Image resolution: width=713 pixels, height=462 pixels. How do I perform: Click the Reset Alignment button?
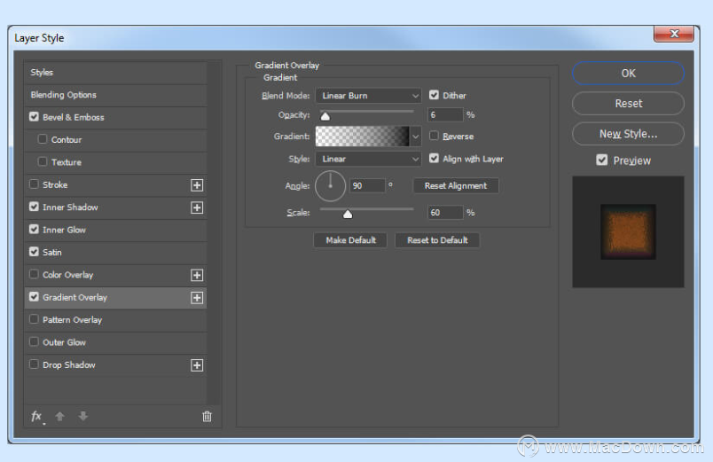[456, 185]
